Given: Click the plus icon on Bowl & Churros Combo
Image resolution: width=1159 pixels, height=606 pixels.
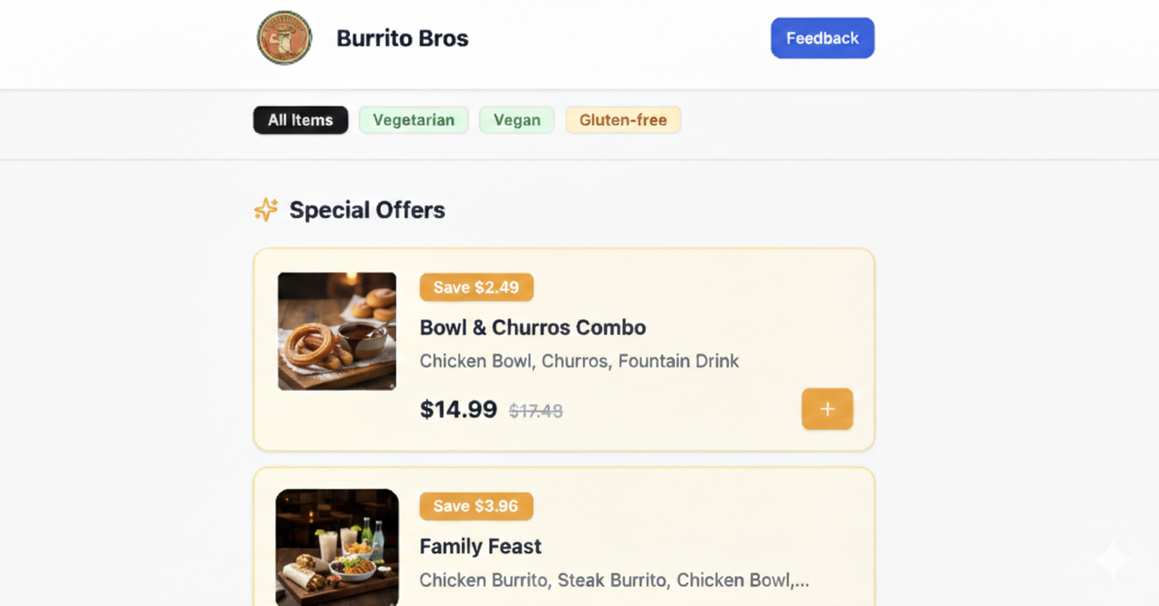Looking at the screenshot, I should pos(826,408).
